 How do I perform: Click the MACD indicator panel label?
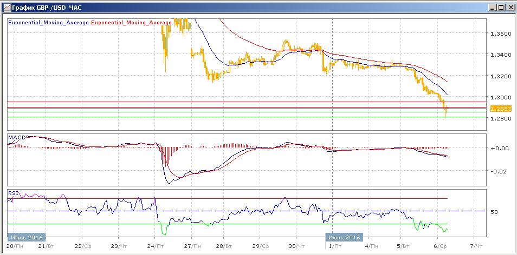pyautogui.click(x=16, y=138)
